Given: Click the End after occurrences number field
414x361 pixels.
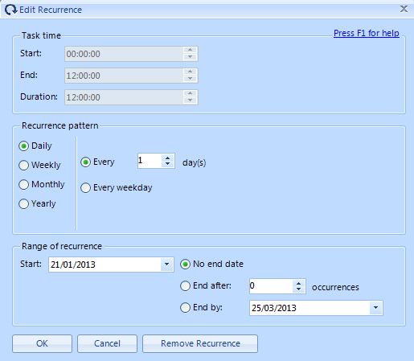Looking at the screenshot, I should (x=271, y=286).
